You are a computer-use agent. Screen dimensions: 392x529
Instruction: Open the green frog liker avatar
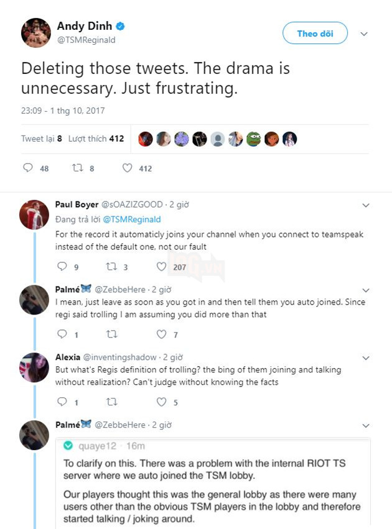[253, 139]
